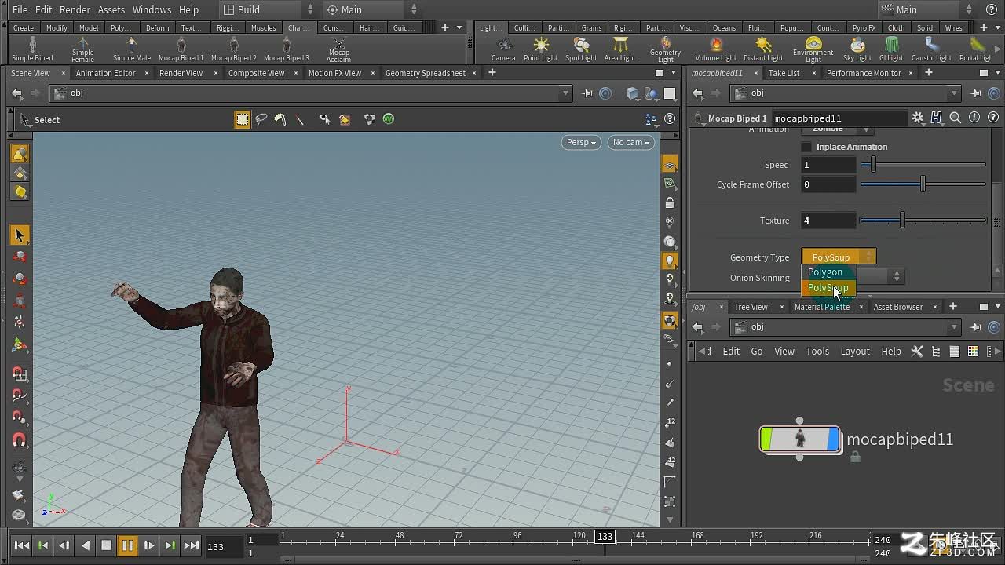
Task: Click the Texture value field
Action: coord(828,221)
